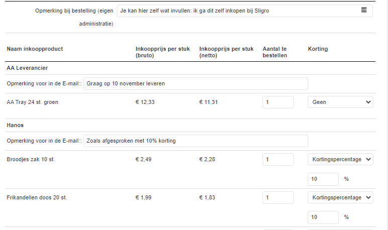Click the order remark field mentioning Sligro
The height and width of the screenshot is (230, 388).
tap(245, 11)
